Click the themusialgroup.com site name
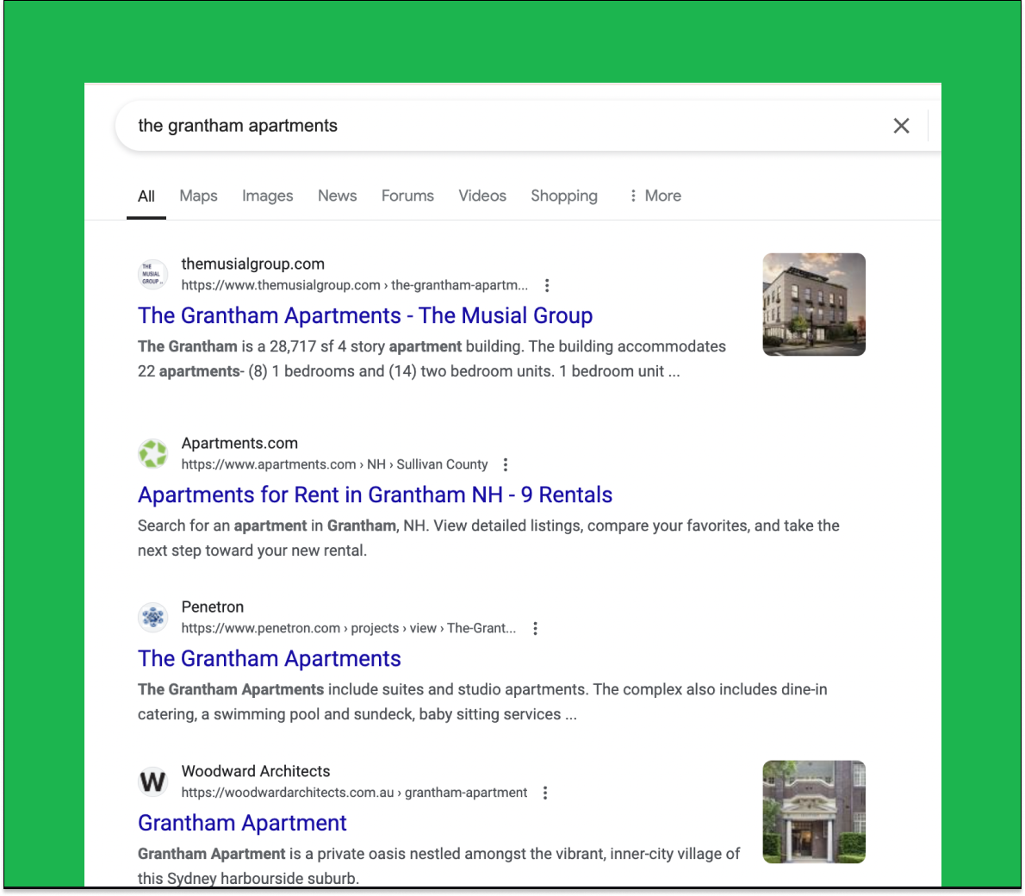1025x896 pixels. click(x=253, y=264)
